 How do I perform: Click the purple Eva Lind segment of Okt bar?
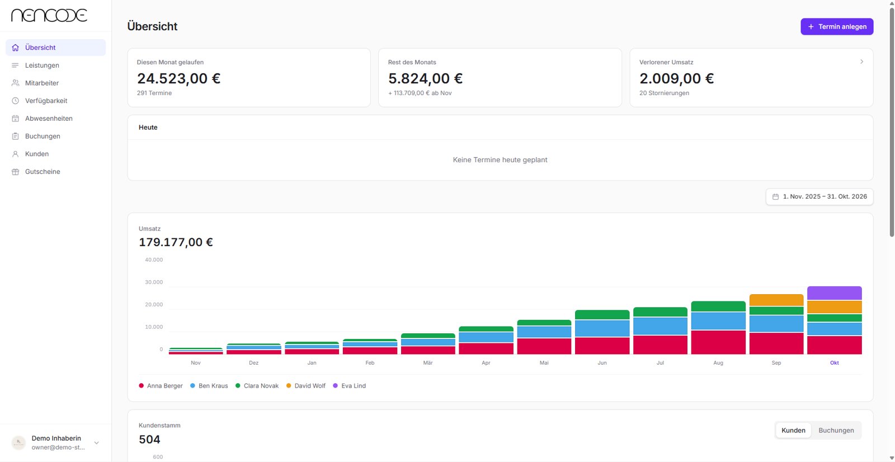(834, 293)
